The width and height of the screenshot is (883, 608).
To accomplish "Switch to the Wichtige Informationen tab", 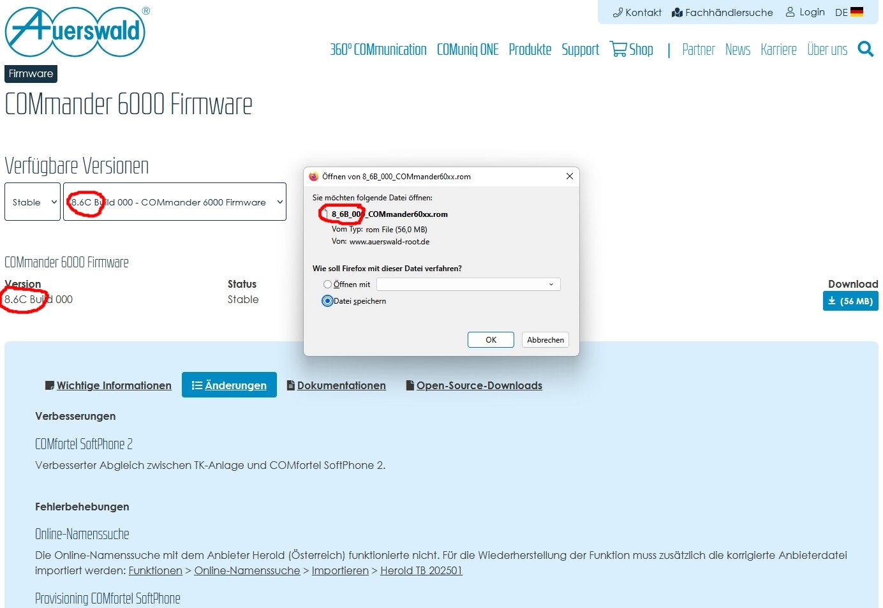I will pos(108,385).
